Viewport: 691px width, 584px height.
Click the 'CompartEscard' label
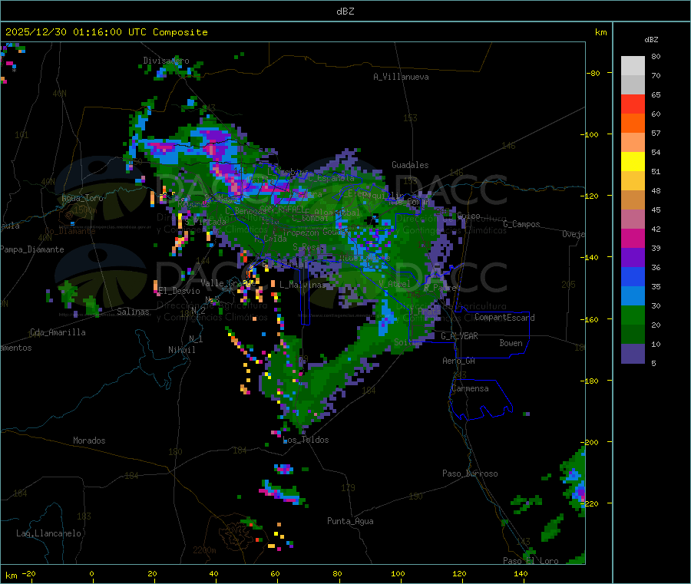click(x=504, y=318)
